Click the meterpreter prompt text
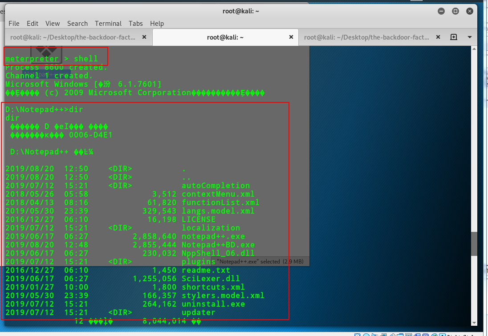Screen dimensions: 488x336 [x=32, y=59]
